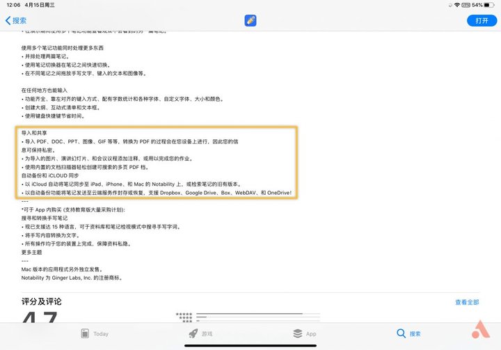Select the line mentioning Dropbox and Google Drive
501x350 pixels.
pos(157,193)
